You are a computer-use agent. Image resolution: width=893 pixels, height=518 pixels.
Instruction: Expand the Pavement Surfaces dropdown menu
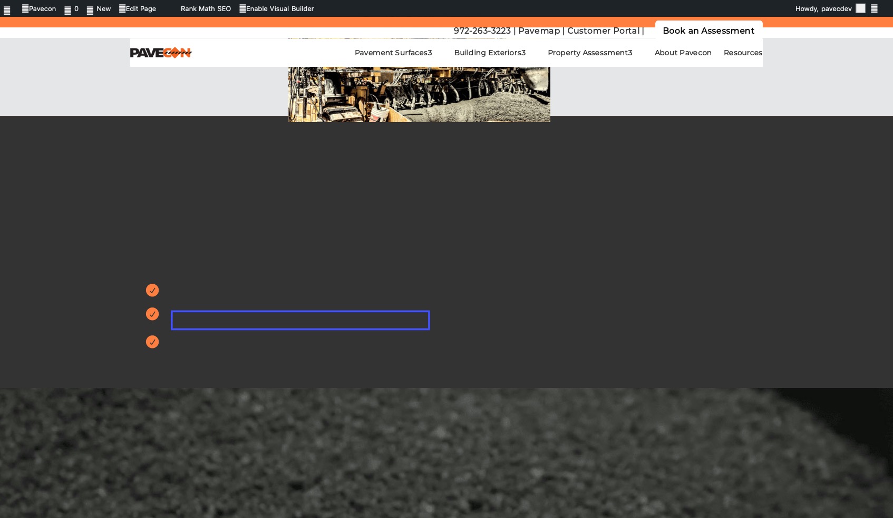click(393, 53)
